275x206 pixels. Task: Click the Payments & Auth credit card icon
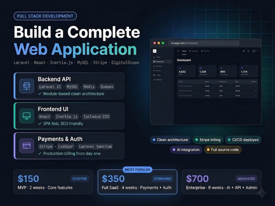[x=27, y=146]
